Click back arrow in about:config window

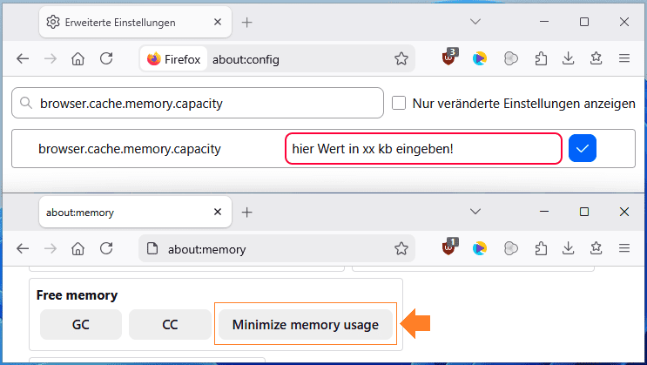pyautogui.click(x=23, y=59)
